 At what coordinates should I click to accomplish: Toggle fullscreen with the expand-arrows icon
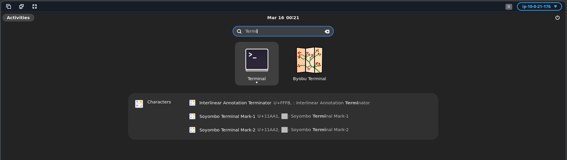pyautogui.click(x=35, y=6)
